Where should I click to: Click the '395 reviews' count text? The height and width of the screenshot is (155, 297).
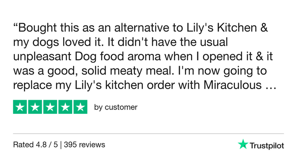click(85, 145)
